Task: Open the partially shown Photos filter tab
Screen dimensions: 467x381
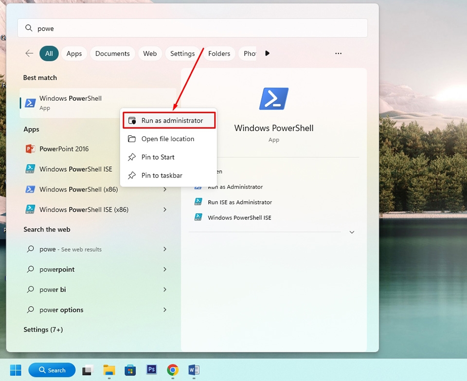Action: click(x=248, y=54)
